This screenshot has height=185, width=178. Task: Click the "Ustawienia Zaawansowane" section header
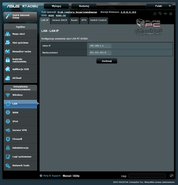pos(20,88)
